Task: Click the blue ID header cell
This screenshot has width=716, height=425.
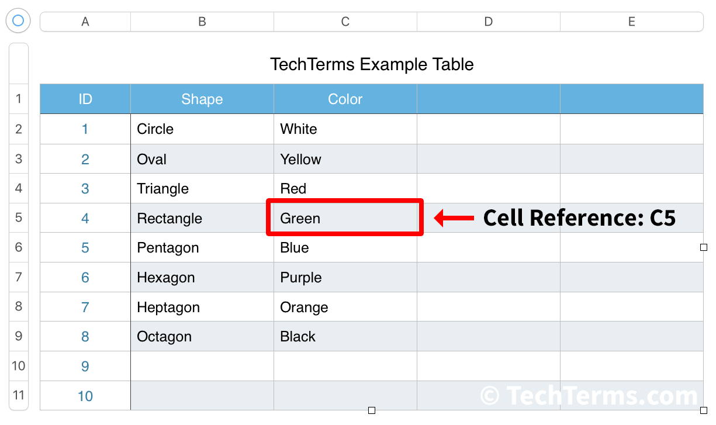Action: [85, 99]
